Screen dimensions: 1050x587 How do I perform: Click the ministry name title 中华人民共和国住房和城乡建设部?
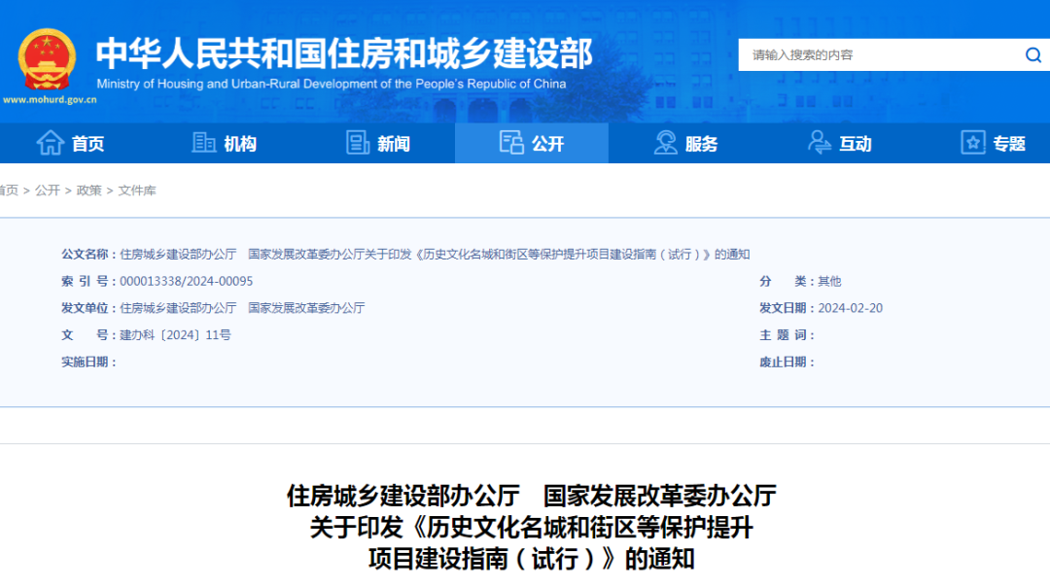click(x=344, y=52)
